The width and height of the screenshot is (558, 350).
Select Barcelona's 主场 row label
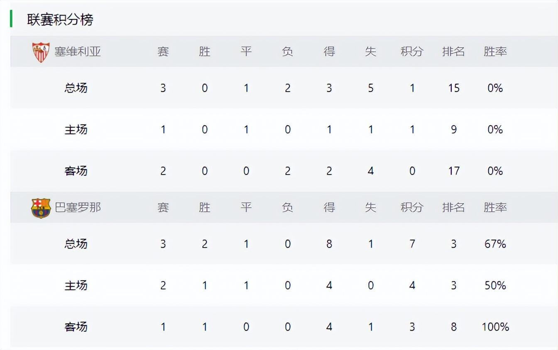(76, 285)
